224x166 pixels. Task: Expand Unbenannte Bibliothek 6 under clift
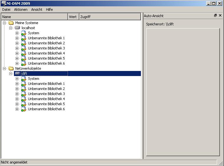pyautogui.click(x=17, y=109)
